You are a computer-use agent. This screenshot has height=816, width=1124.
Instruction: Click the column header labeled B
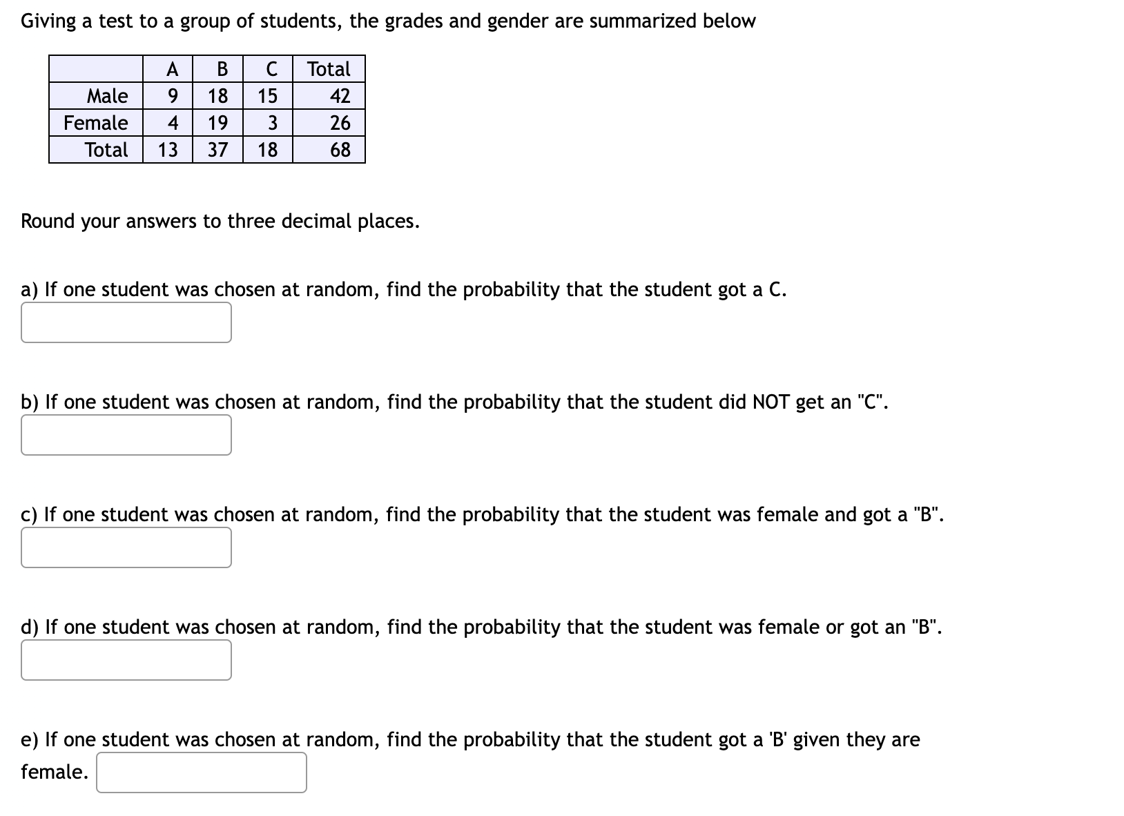point(221,68)
